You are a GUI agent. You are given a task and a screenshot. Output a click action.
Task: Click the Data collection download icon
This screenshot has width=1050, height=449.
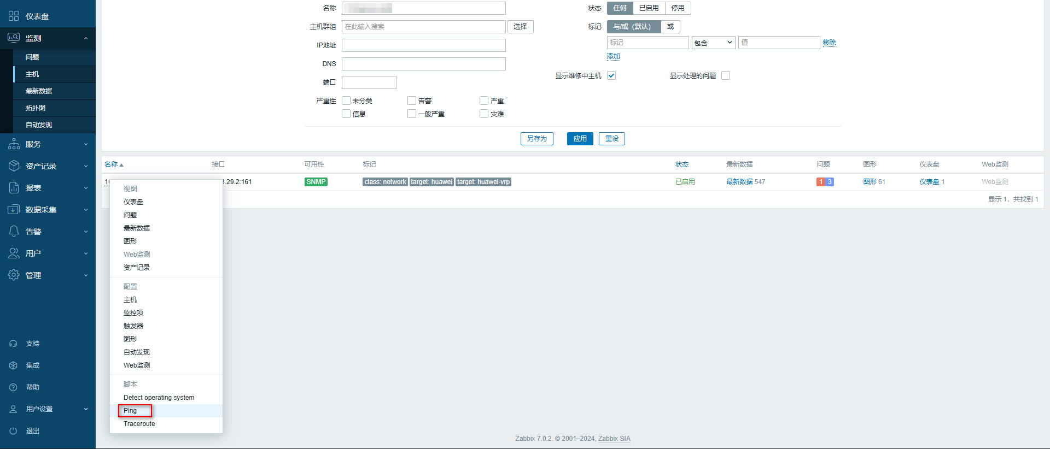click(x=14, y=210)
